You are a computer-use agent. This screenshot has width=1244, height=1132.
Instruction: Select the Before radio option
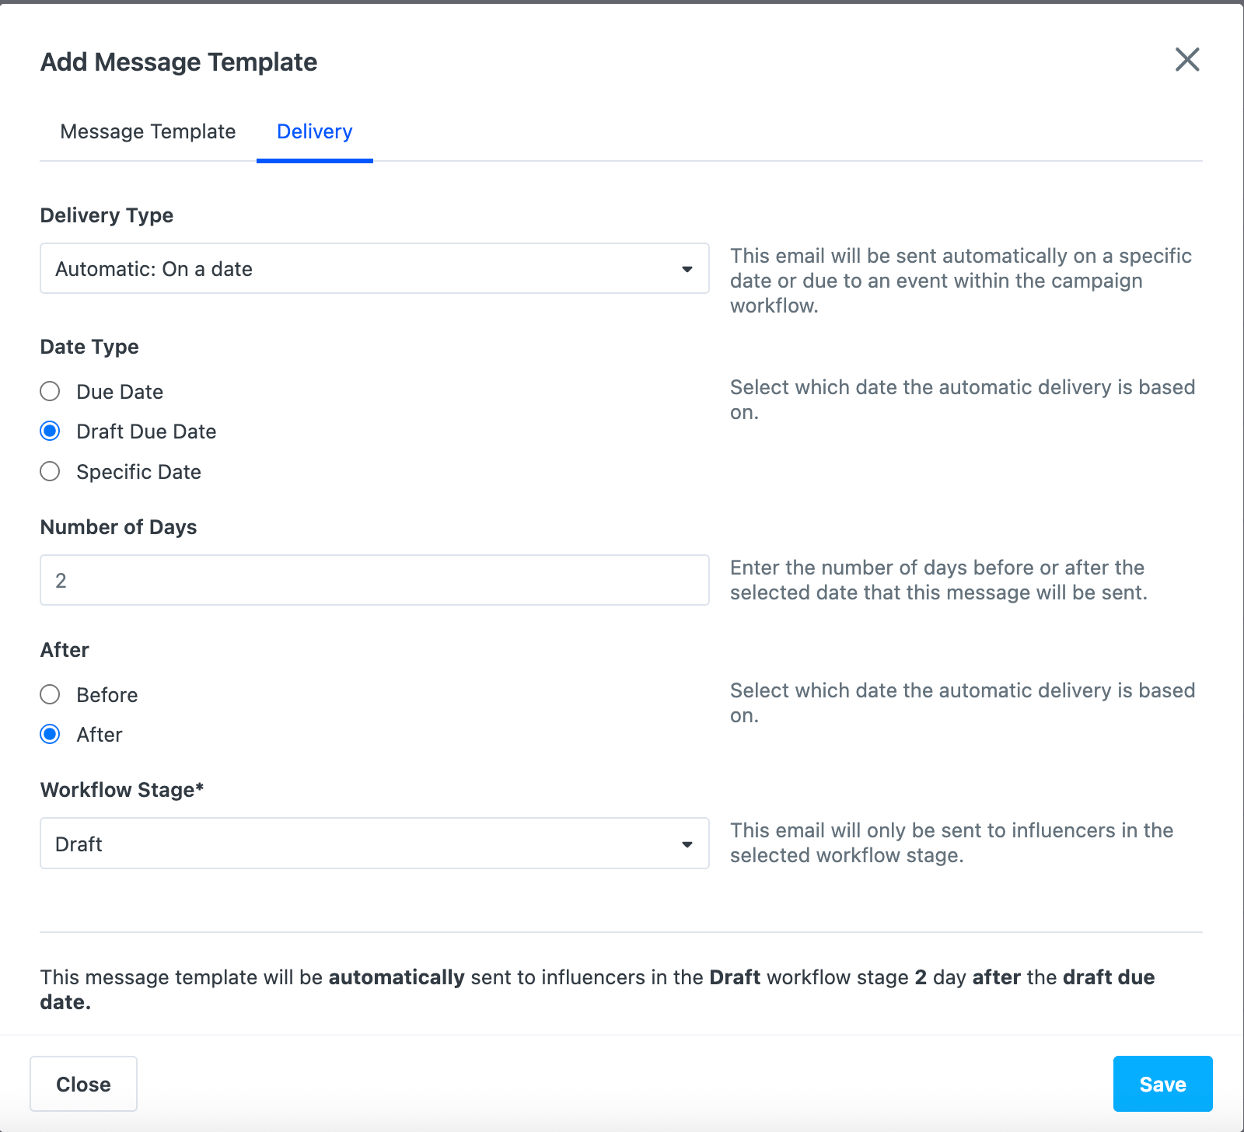point(51,694)
